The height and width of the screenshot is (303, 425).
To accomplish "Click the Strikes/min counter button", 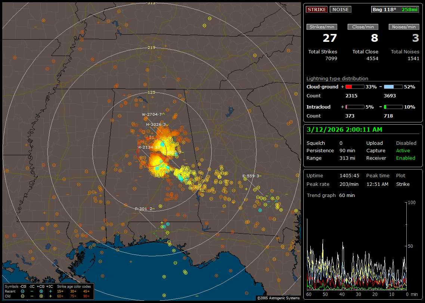I will tap(322, 27).
